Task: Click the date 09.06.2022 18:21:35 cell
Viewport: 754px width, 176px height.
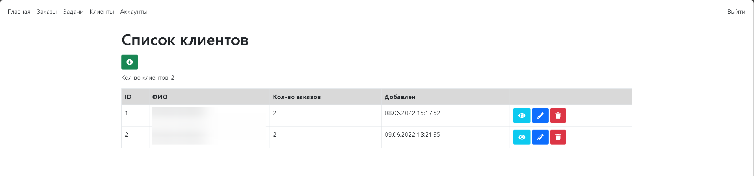Action: 412,135
